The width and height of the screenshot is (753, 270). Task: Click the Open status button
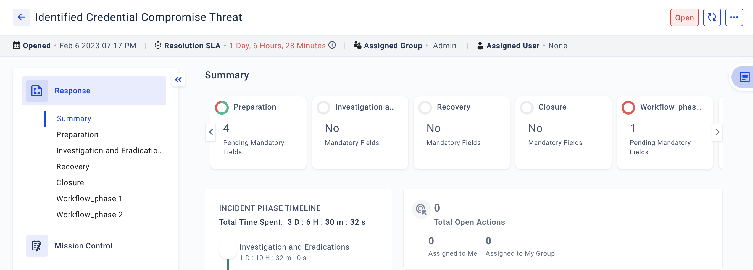[x=684, y=18]
